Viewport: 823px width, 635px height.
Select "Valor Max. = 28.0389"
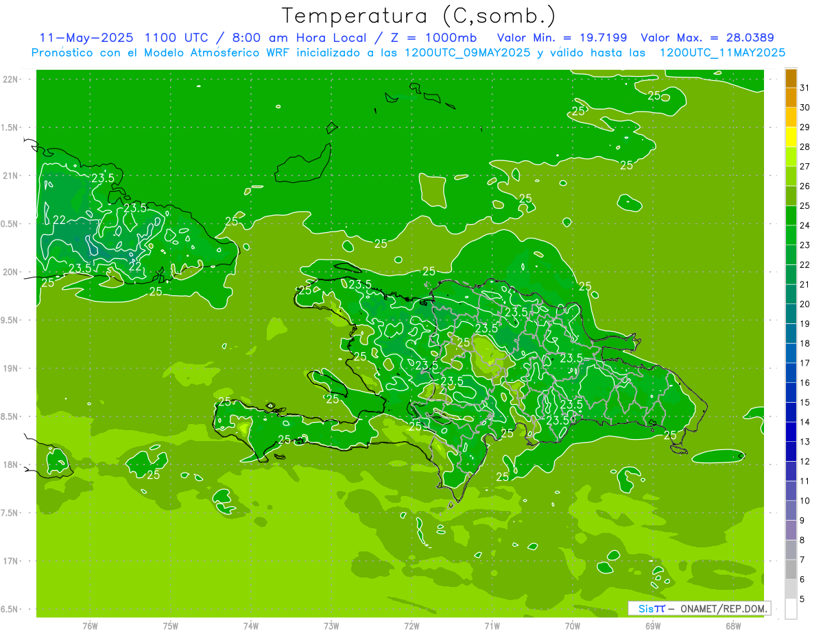(x=708, y=38)
